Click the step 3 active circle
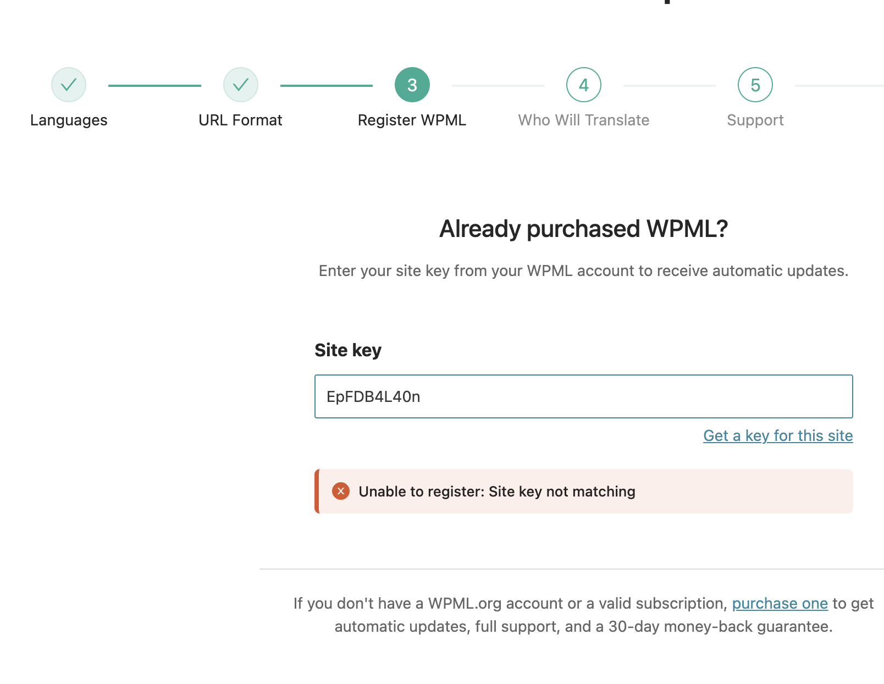Image resolution: width=884 pixels, height=684 pixels. [412, 85]
